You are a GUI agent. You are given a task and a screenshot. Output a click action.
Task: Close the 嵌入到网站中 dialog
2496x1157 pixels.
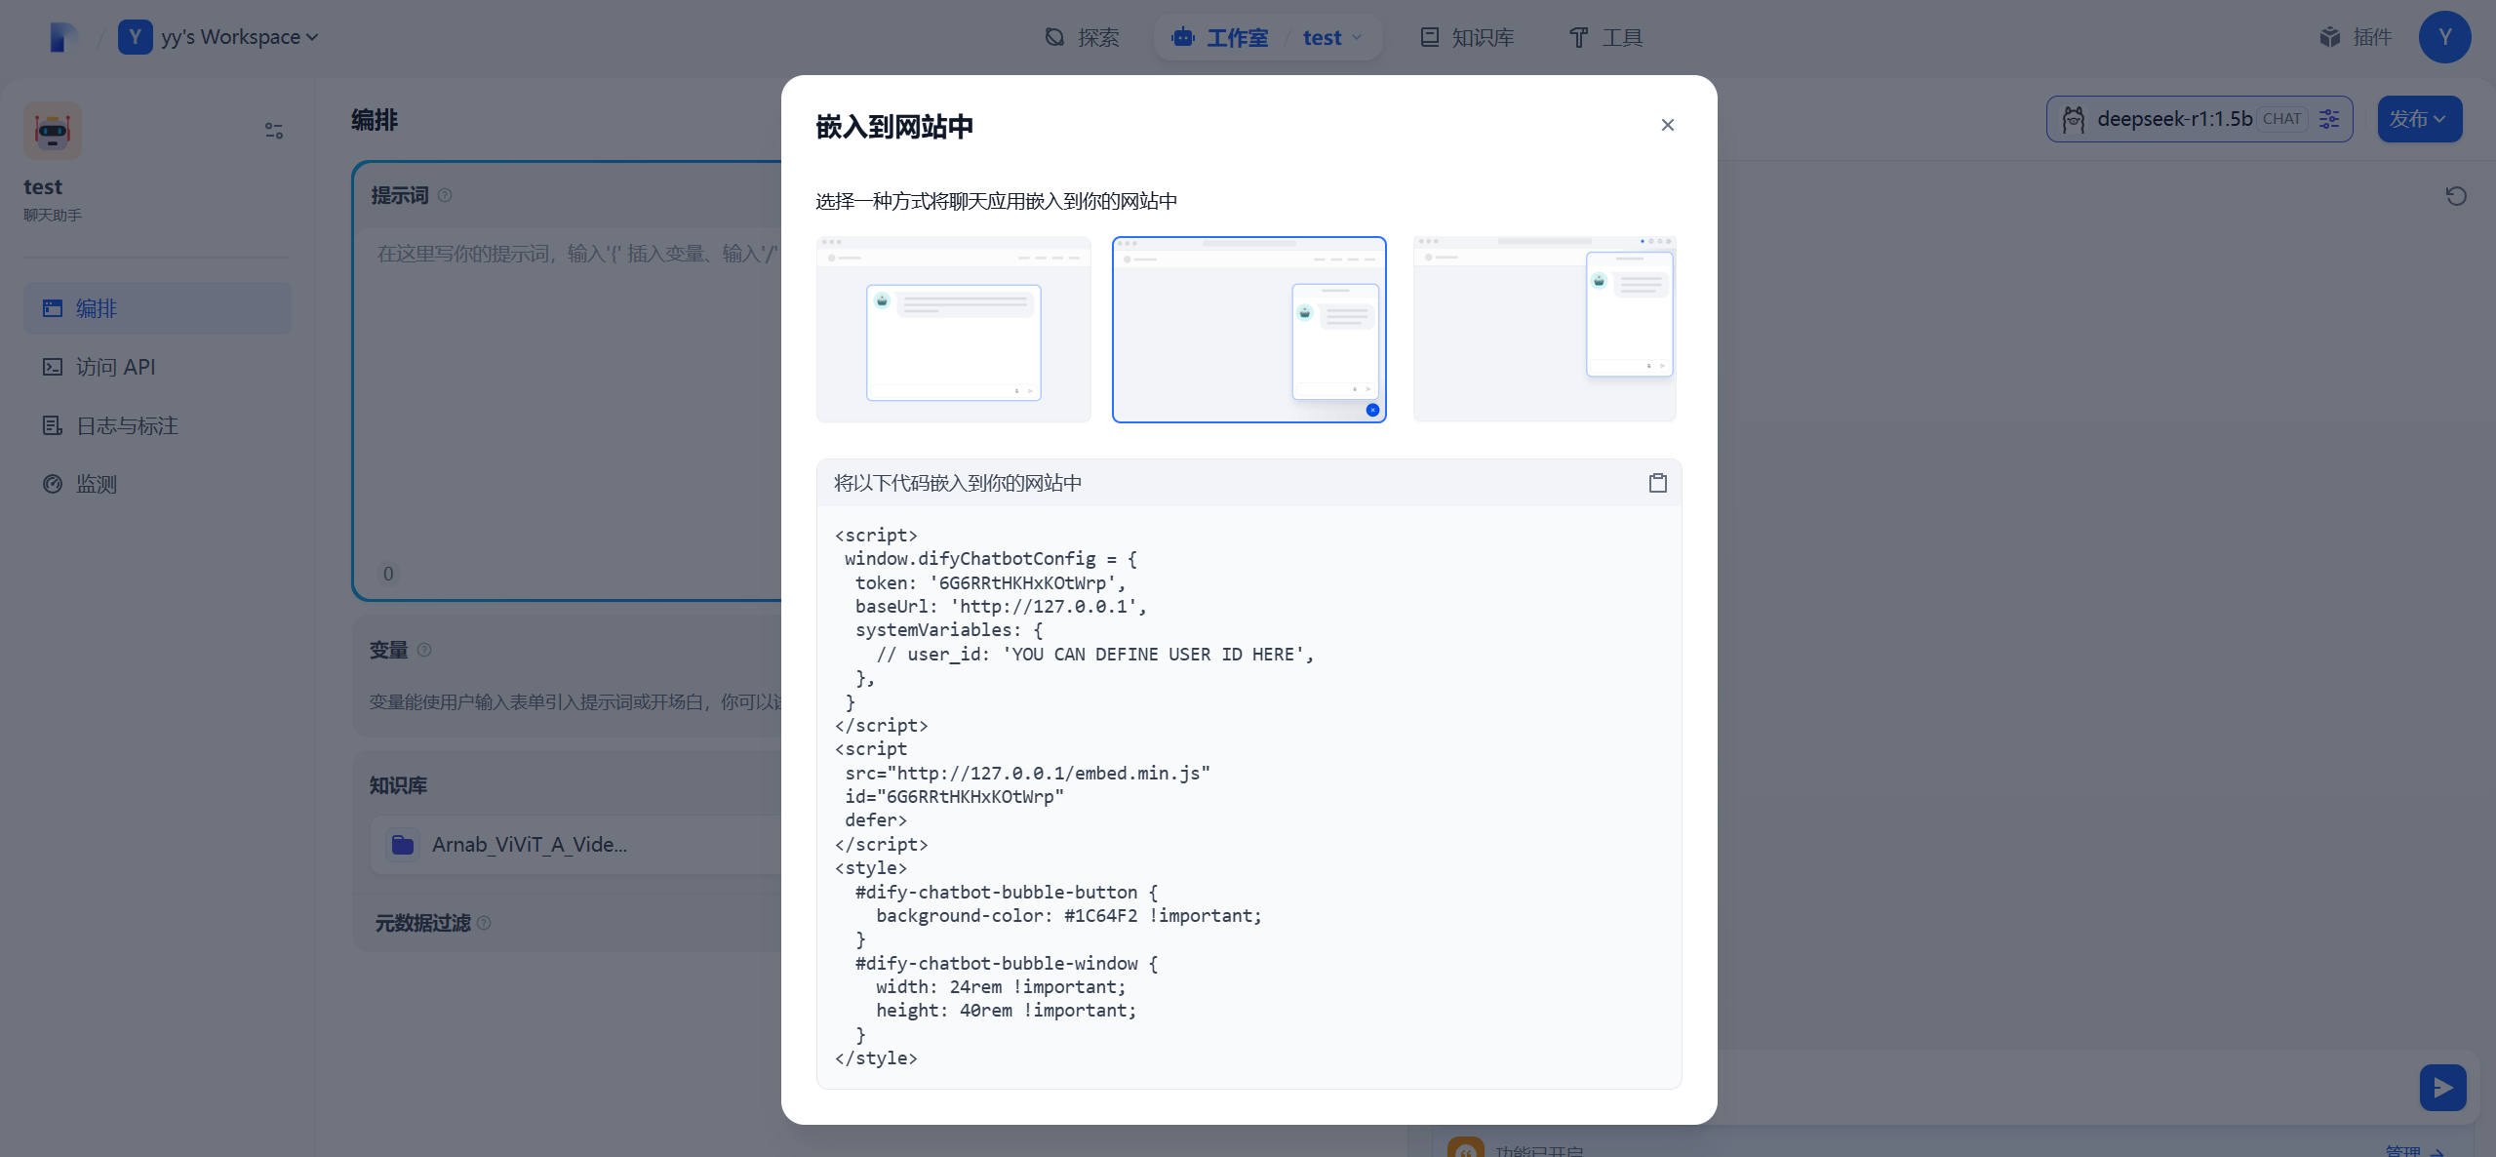[x=1667, y=125]
